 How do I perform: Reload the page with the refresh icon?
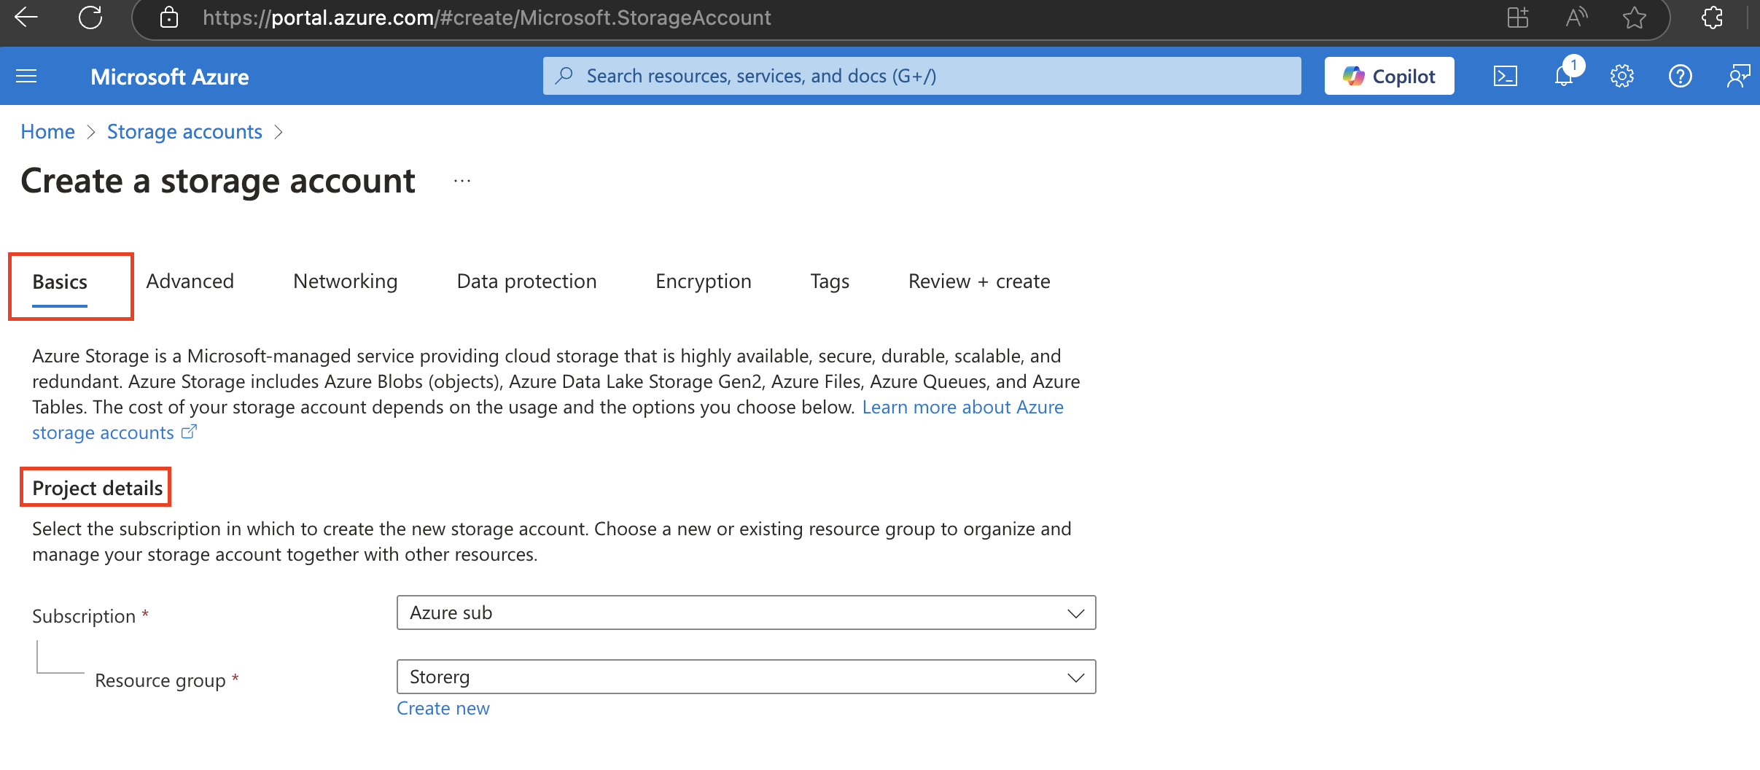coord(90,17)
